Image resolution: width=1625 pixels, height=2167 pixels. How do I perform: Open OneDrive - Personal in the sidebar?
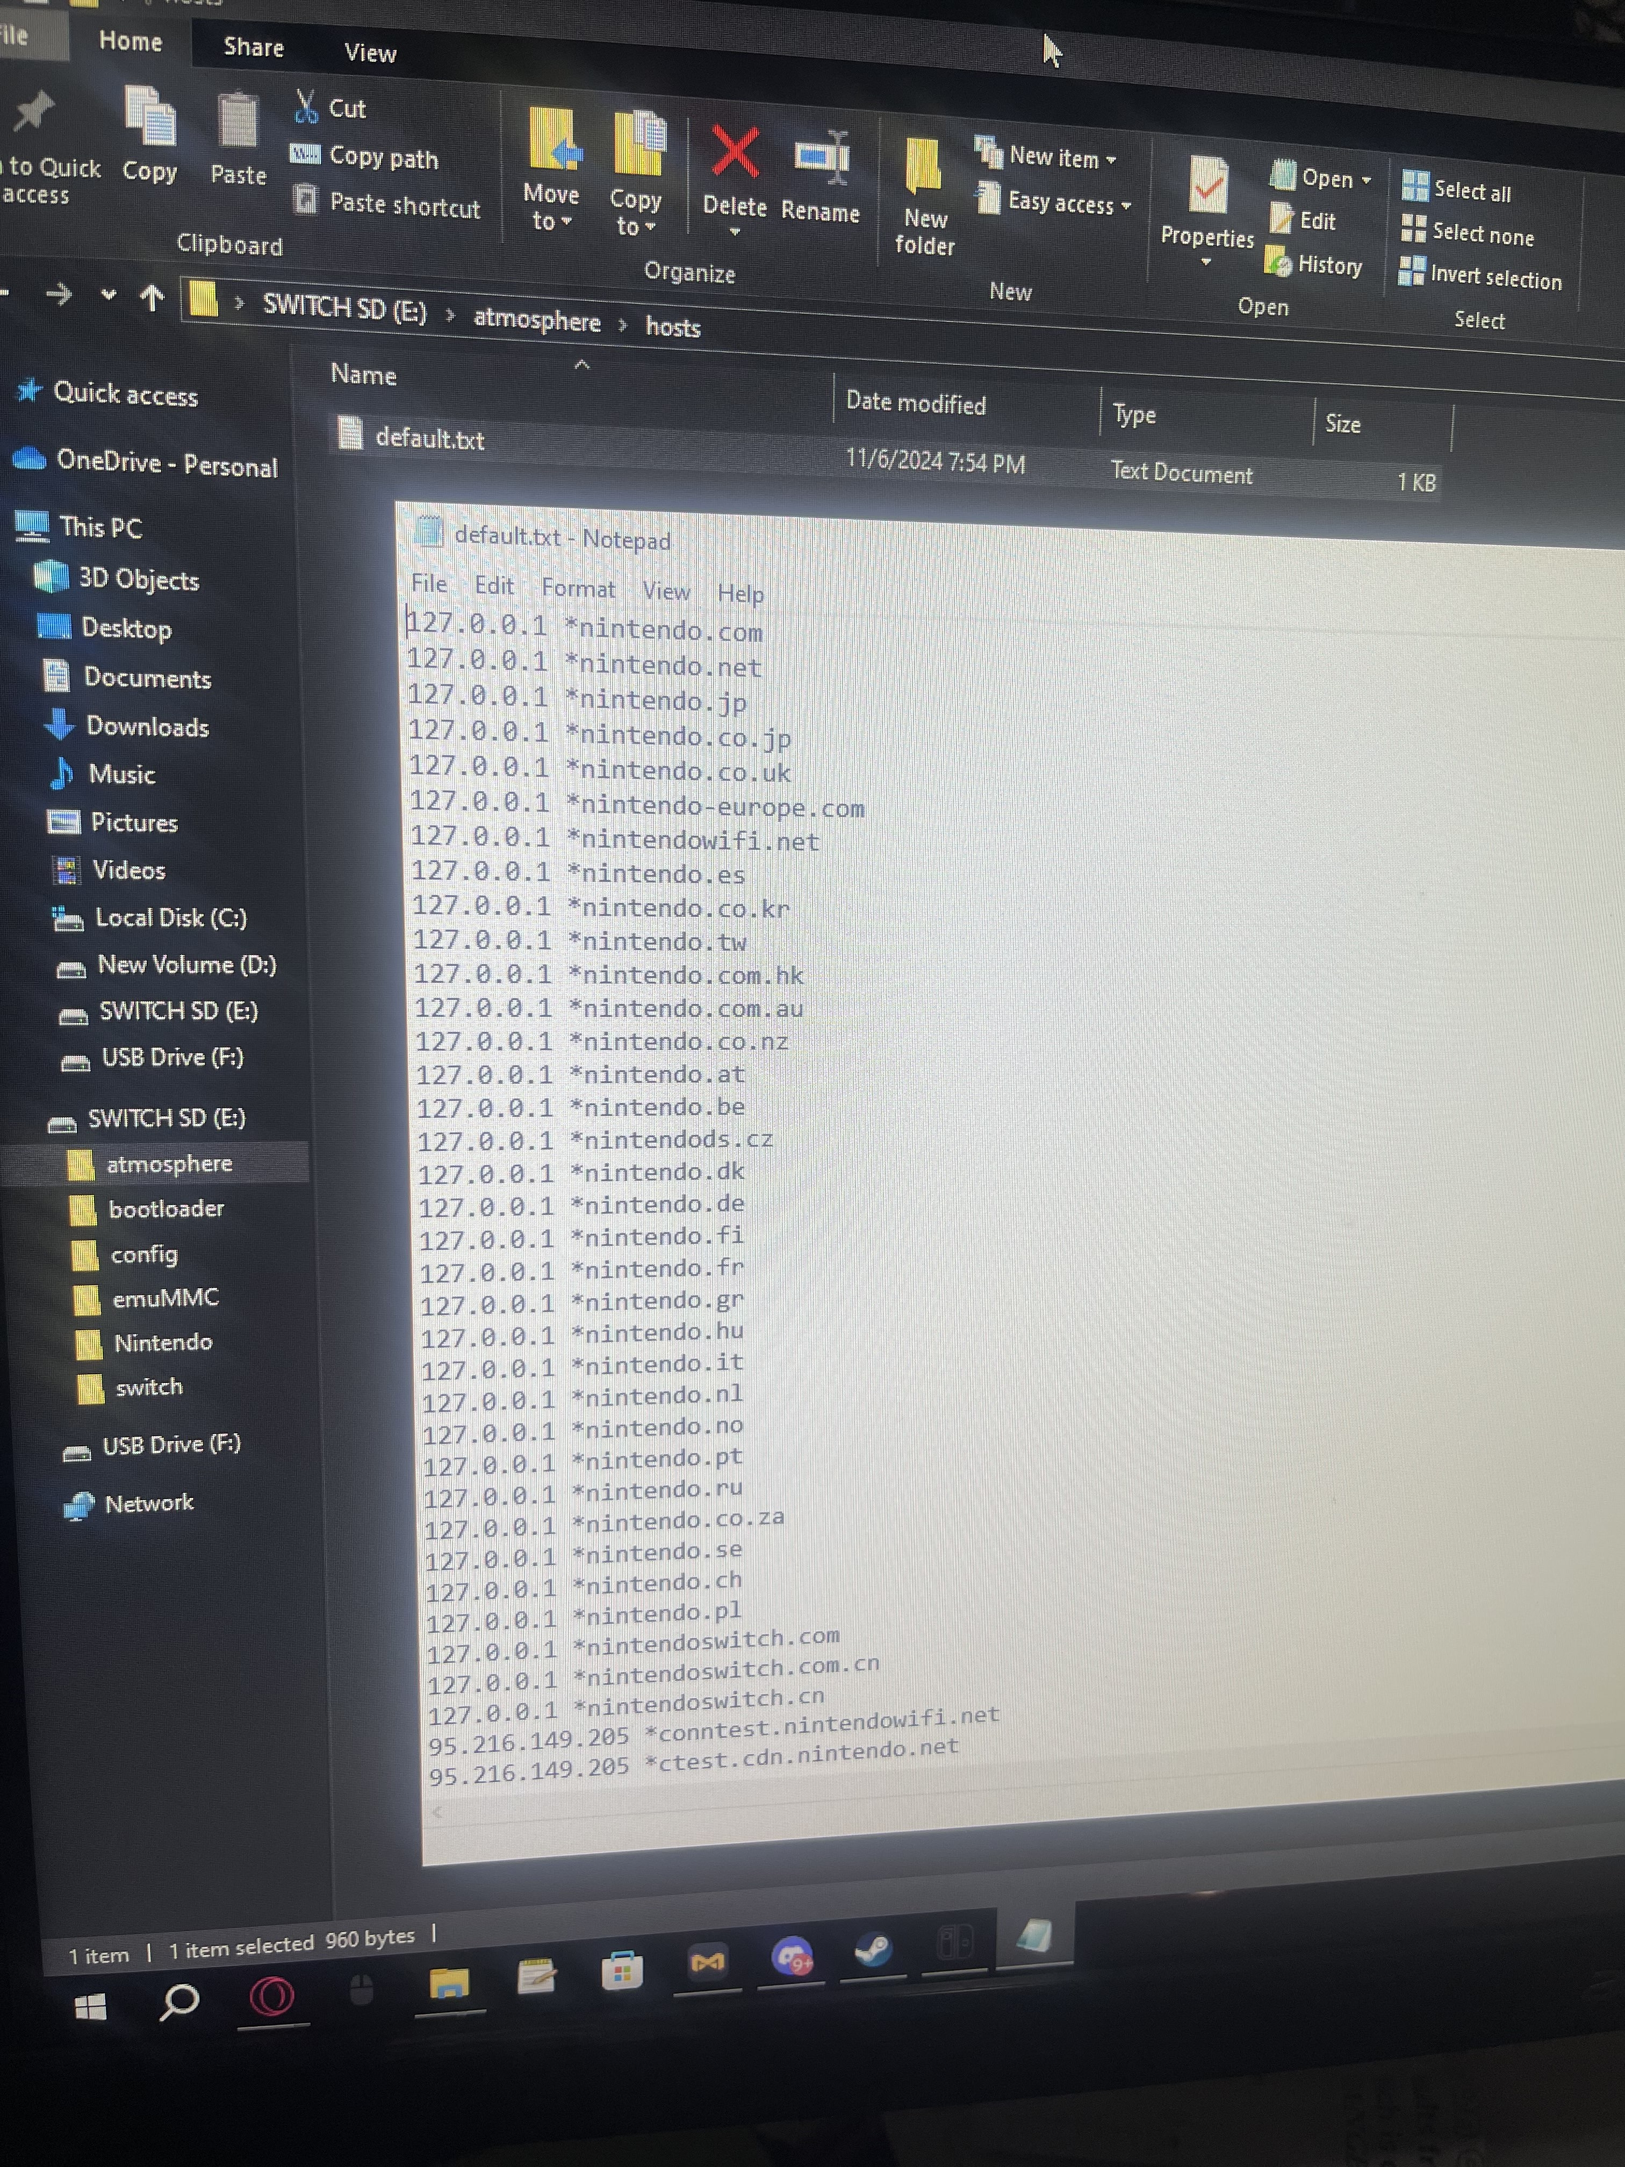click(x=167, y=462)
